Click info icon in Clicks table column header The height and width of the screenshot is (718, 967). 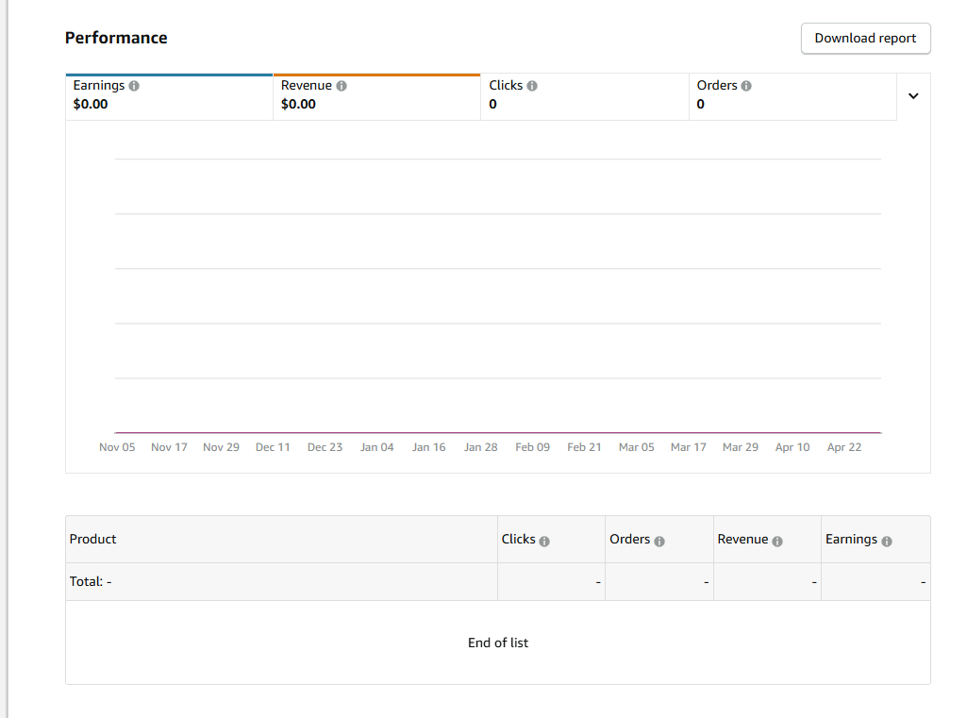(544, 542)
